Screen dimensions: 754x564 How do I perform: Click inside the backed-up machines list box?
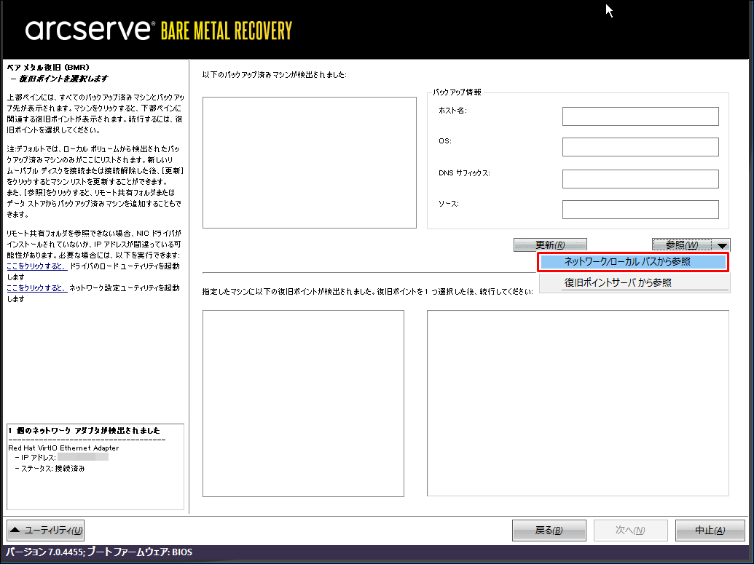pos(310,162)
